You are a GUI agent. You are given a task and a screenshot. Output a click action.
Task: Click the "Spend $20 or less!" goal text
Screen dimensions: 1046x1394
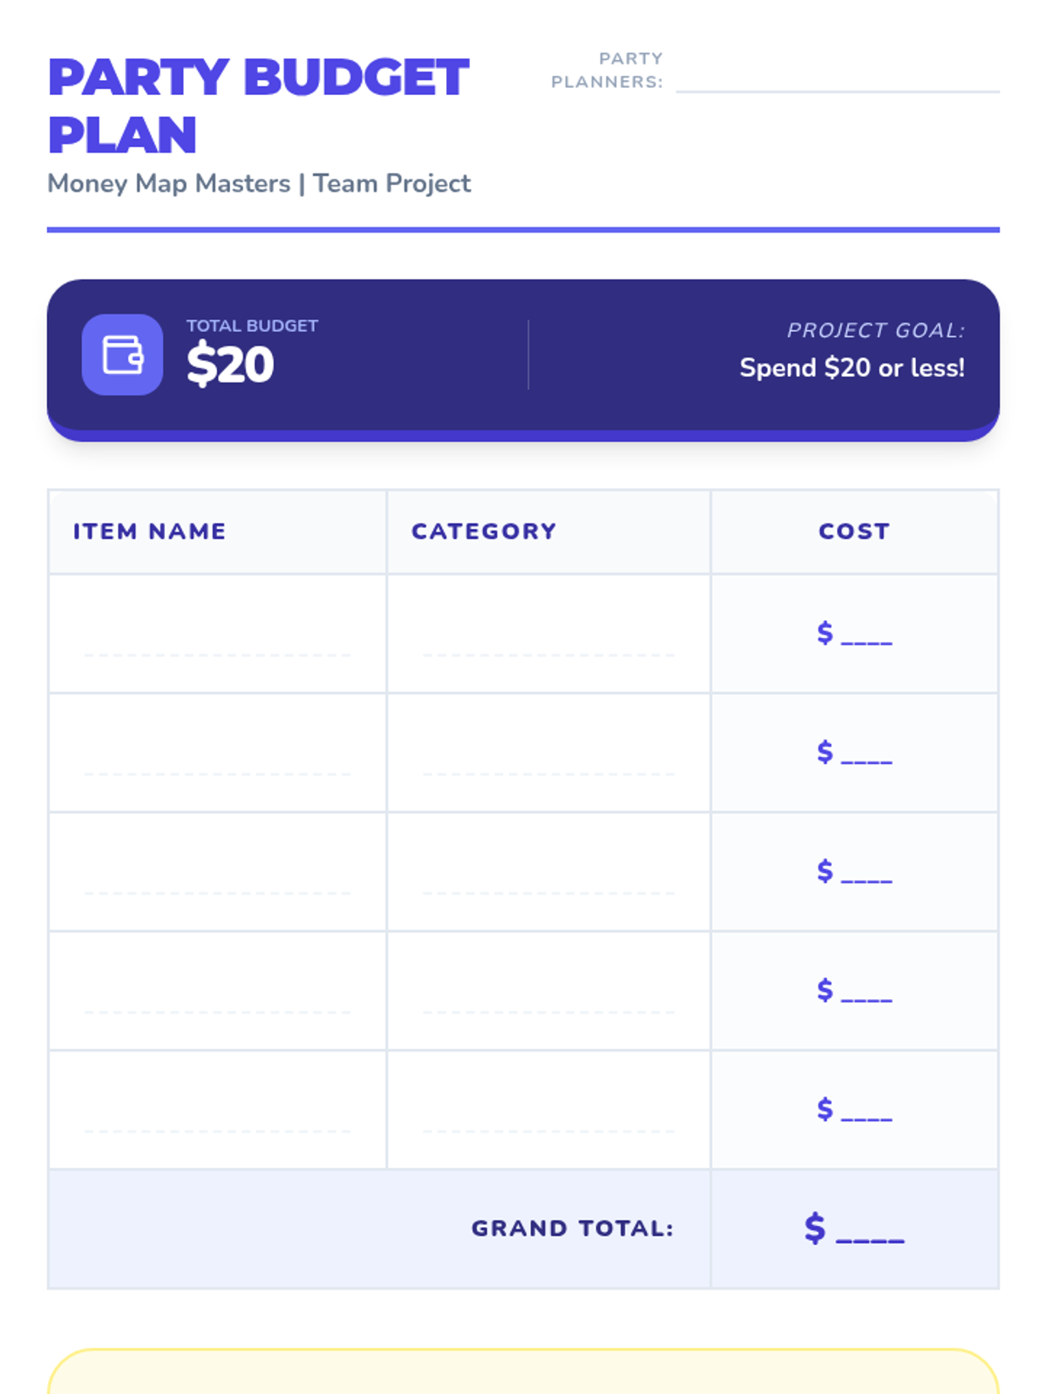point(852,368)
